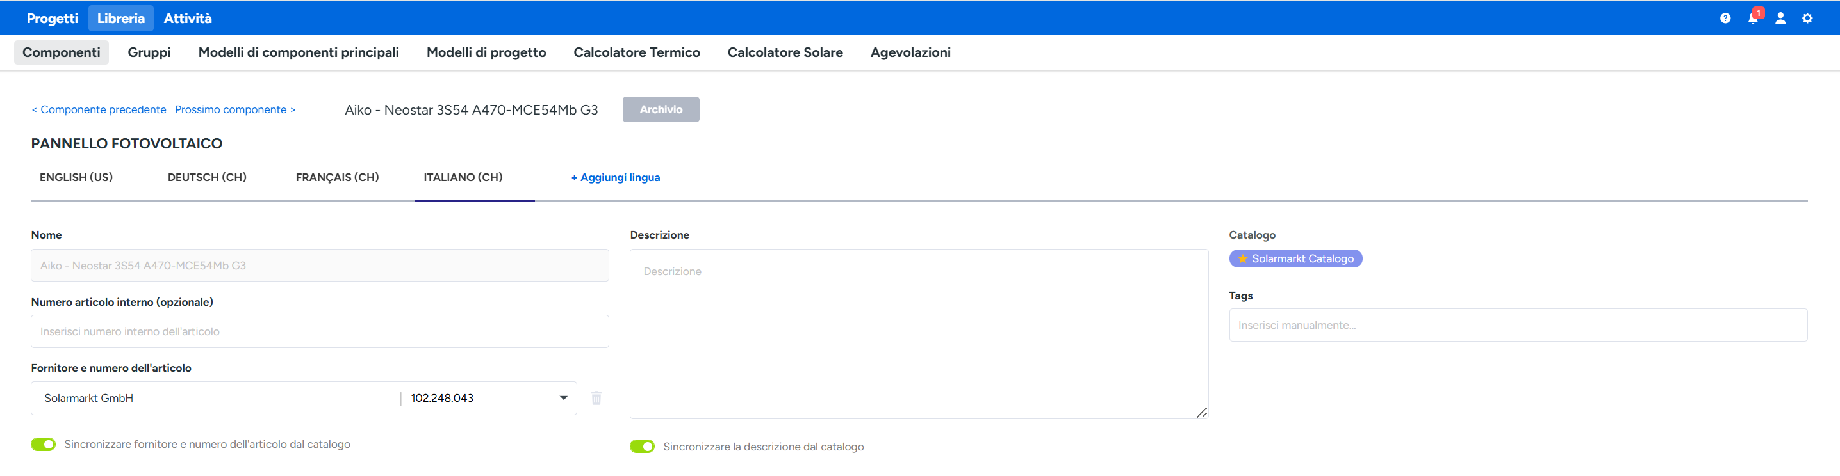This screenshot has height=476, width=1840.
Task: Go to Prossimo componente
Action: pos(234,110)
